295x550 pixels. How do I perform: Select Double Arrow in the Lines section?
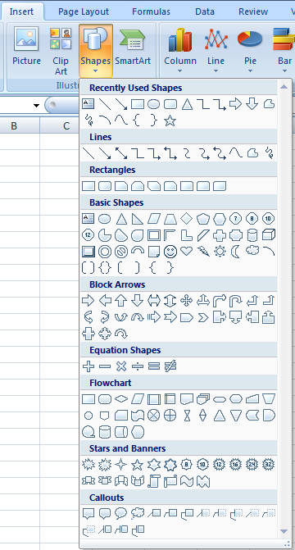[x=121, y=153]
